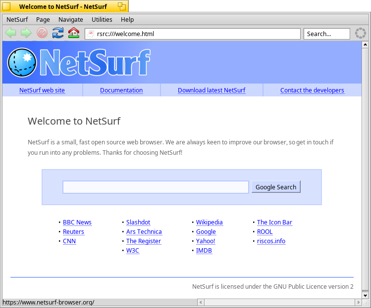This screenshot has height=308, width=371.
Task: Click vertical scrollbar up arrow
Action: 365,44
